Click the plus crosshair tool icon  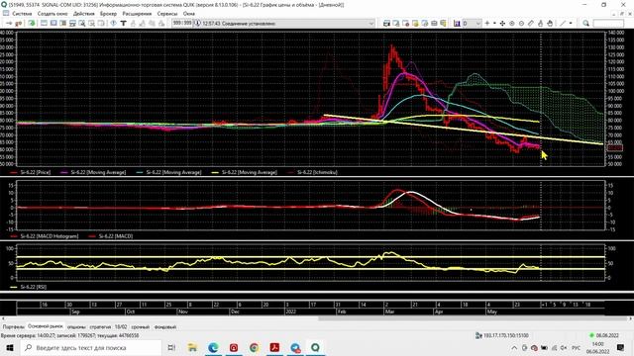[487, 23]
